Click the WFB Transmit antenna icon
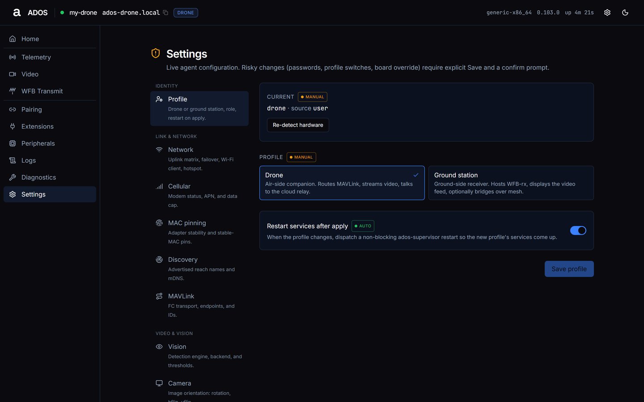The image size is (644, 402). tap(13, 91)
